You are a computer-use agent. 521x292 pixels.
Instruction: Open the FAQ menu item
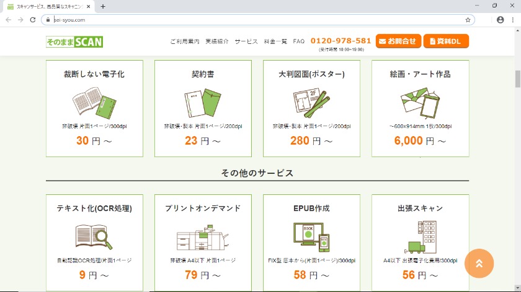[299, 41]
